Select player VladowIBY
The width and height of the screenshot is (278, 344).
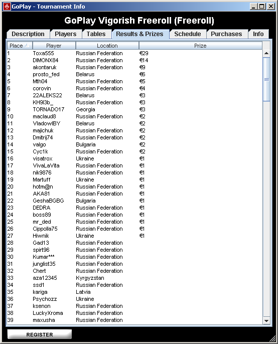pos(47,123)
